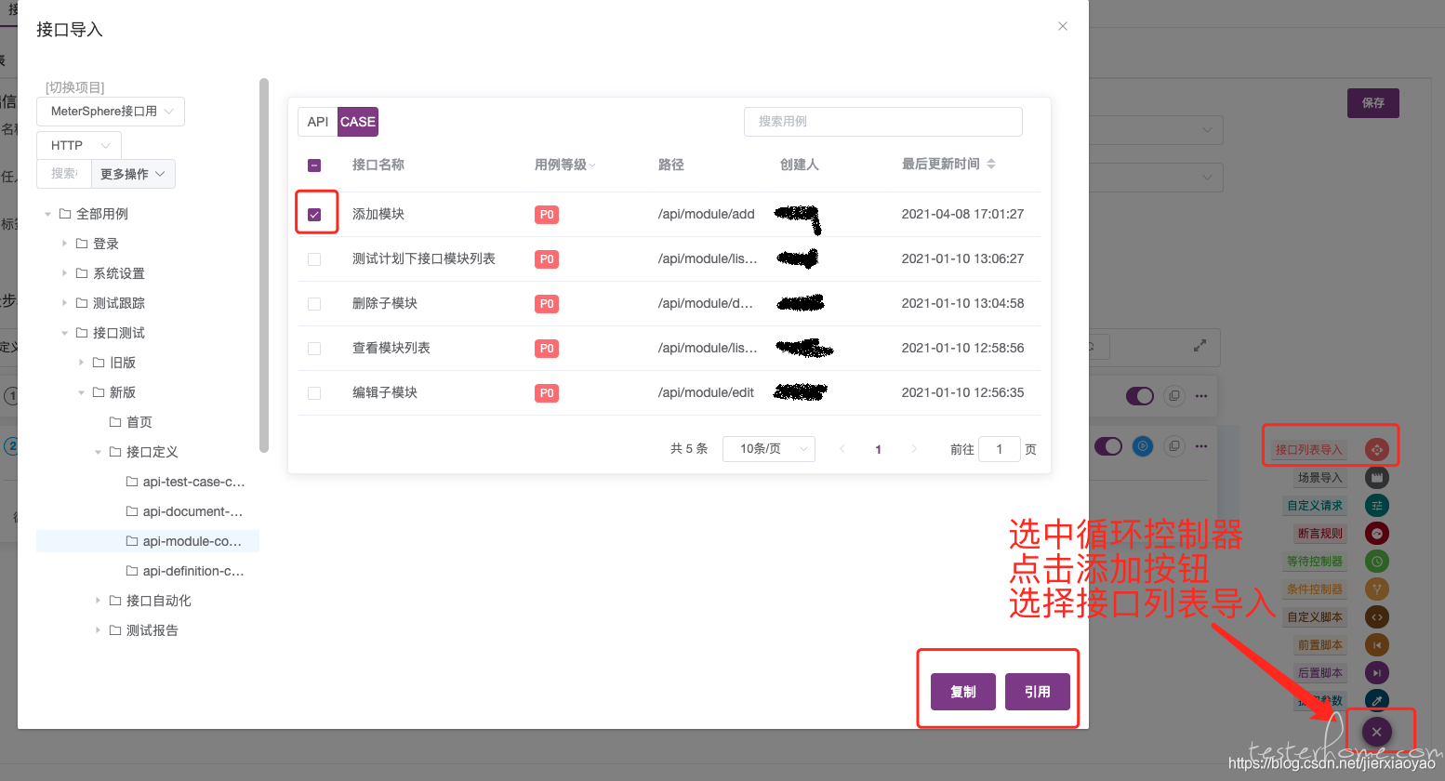Collapse the 新版 tree node

tap(81, 392)
